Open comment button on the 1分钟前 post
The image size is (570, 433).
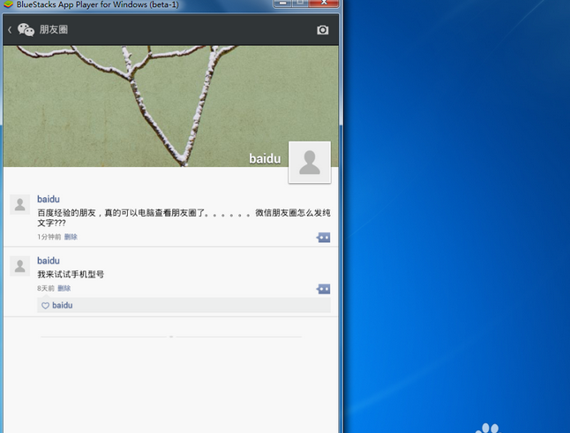coord(323,238)
